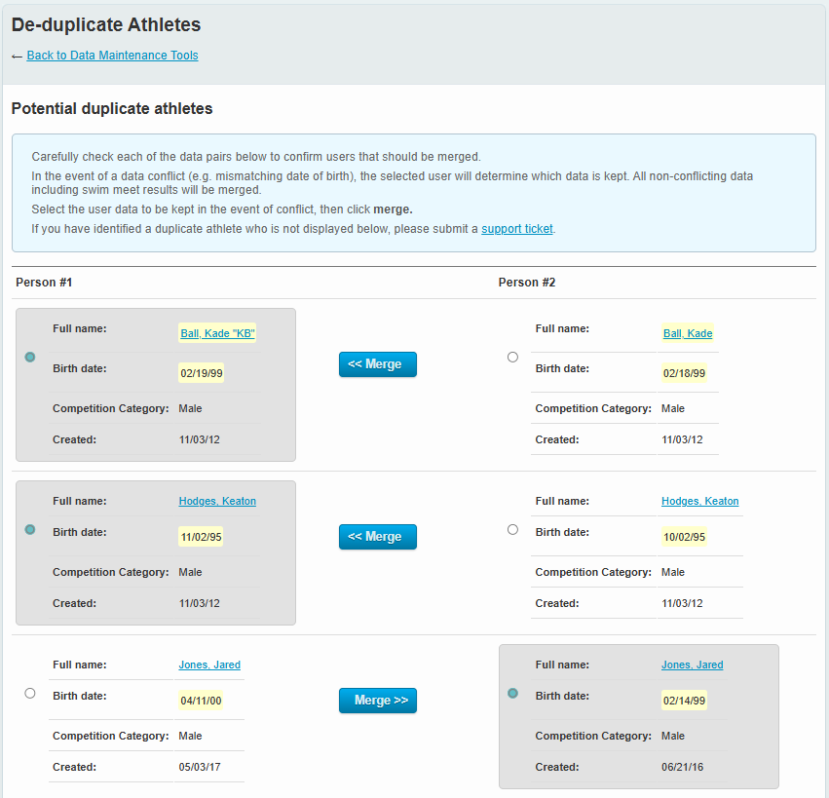Choose Person #2 radio for Hodges born 10/02/95
This screenshot has width=829, height=798.
tap(513, 529)
